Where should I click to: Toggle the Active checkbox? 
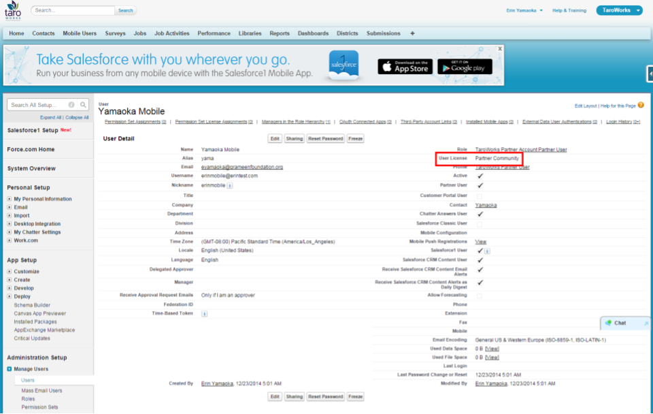pyautogui.click(x=480, y=176)
